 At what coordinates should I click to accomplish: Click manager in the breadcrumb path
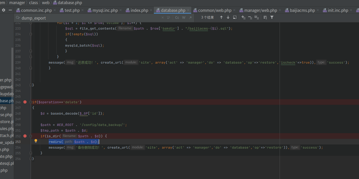point(17,3)
